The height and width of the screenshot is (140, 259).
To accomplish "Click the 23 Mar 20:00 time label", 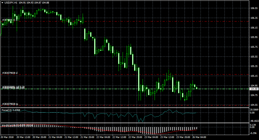I will tap(183, 137).
